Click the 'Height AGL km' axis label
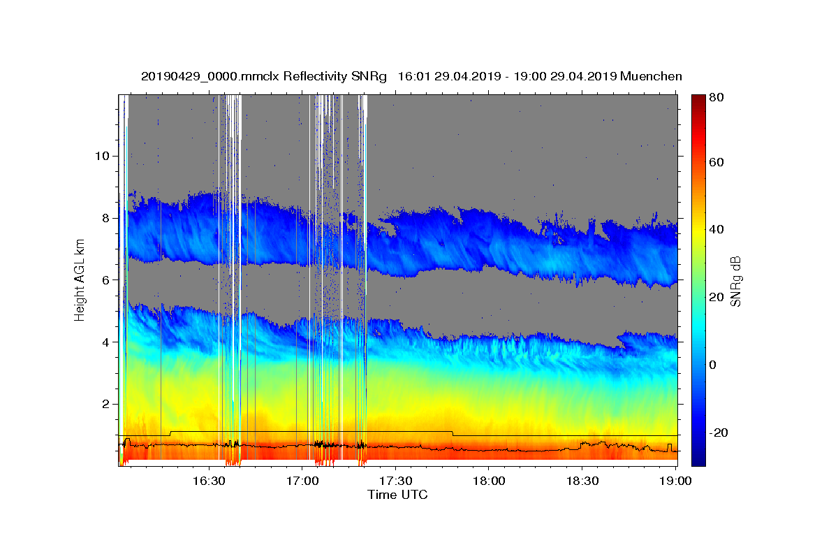The height and width of the screenshot is (559, 838). (x=80, y=281)
